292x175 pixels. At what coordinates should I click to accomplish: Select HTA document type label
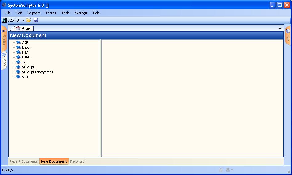(25, 52)
